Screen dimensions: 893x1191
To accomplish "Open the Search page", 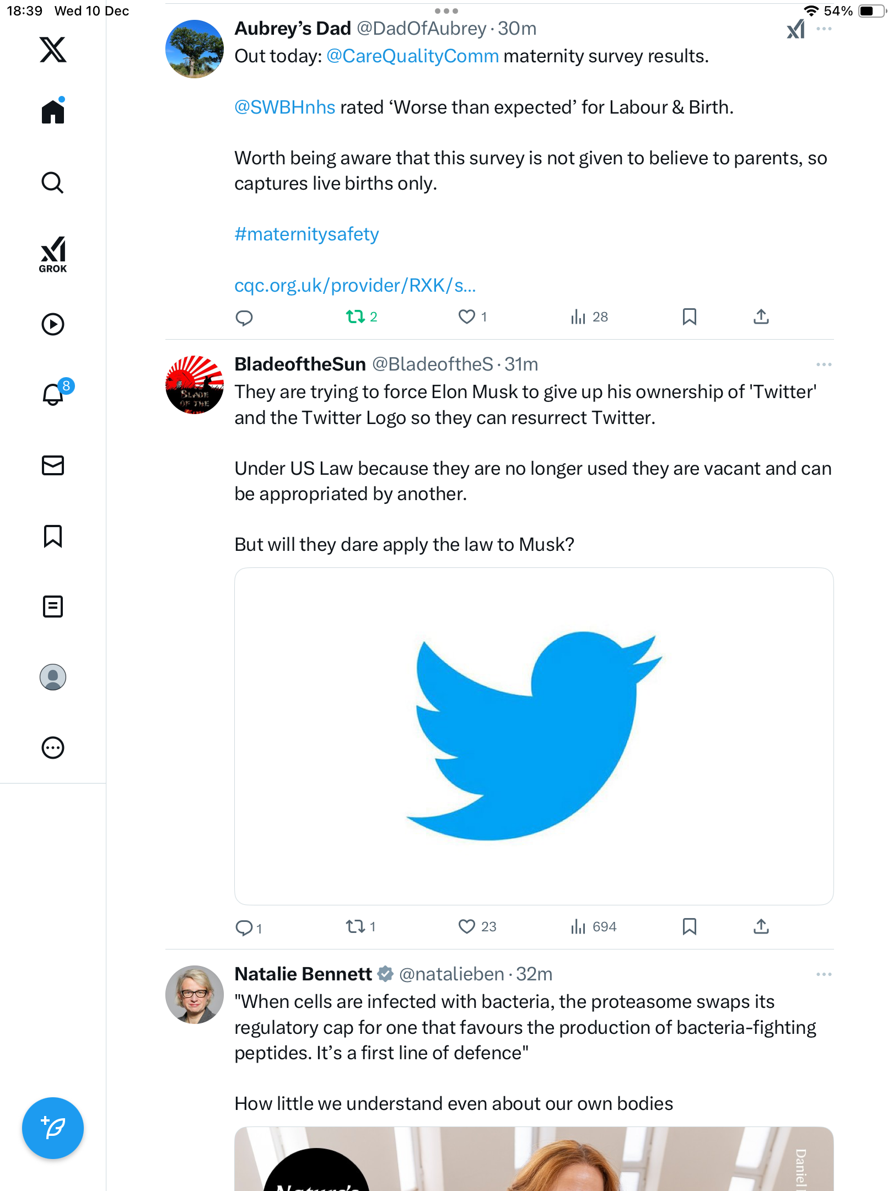I will coord(53,183).
